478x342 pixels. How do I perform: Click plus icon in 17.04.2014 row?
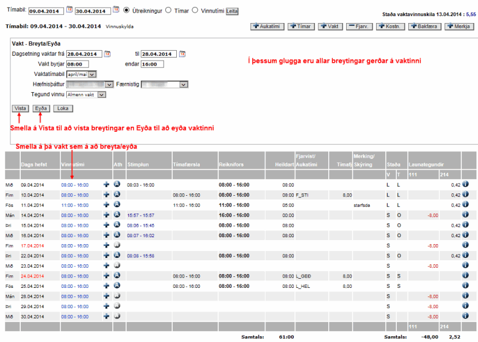(107, 245)
